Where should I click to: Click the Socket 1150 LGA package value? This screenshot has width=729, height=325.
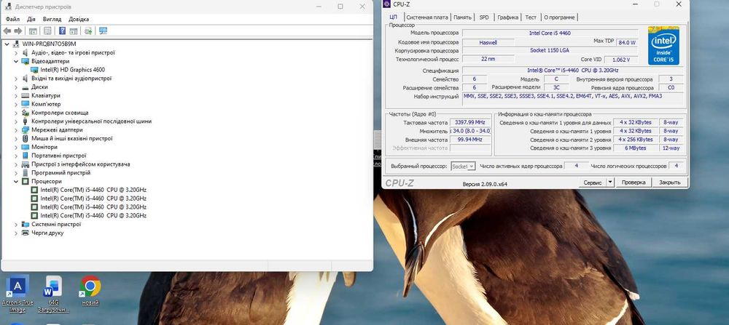coord(550,51)
